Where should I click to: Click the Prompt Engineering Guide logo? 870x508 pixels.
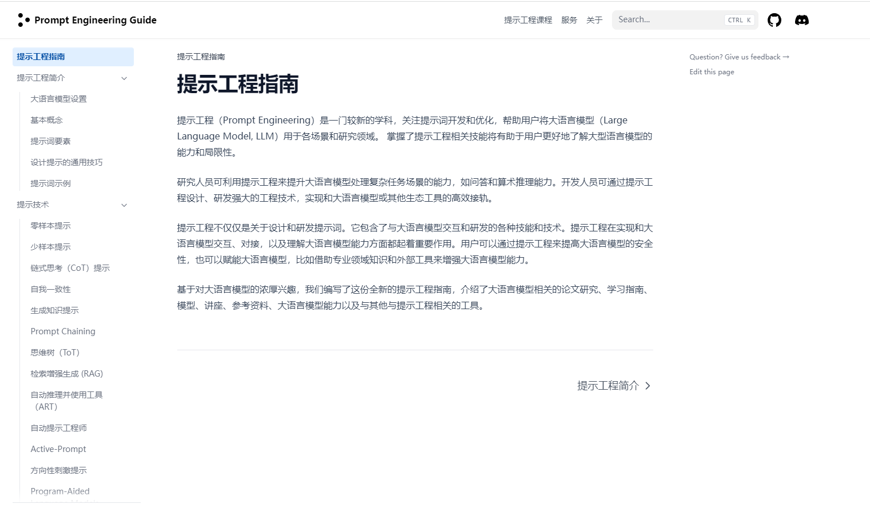pos(23,20)
